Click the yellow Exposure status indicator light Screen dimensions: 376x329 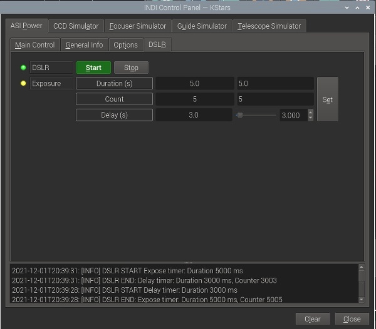[x=24, y=83]
